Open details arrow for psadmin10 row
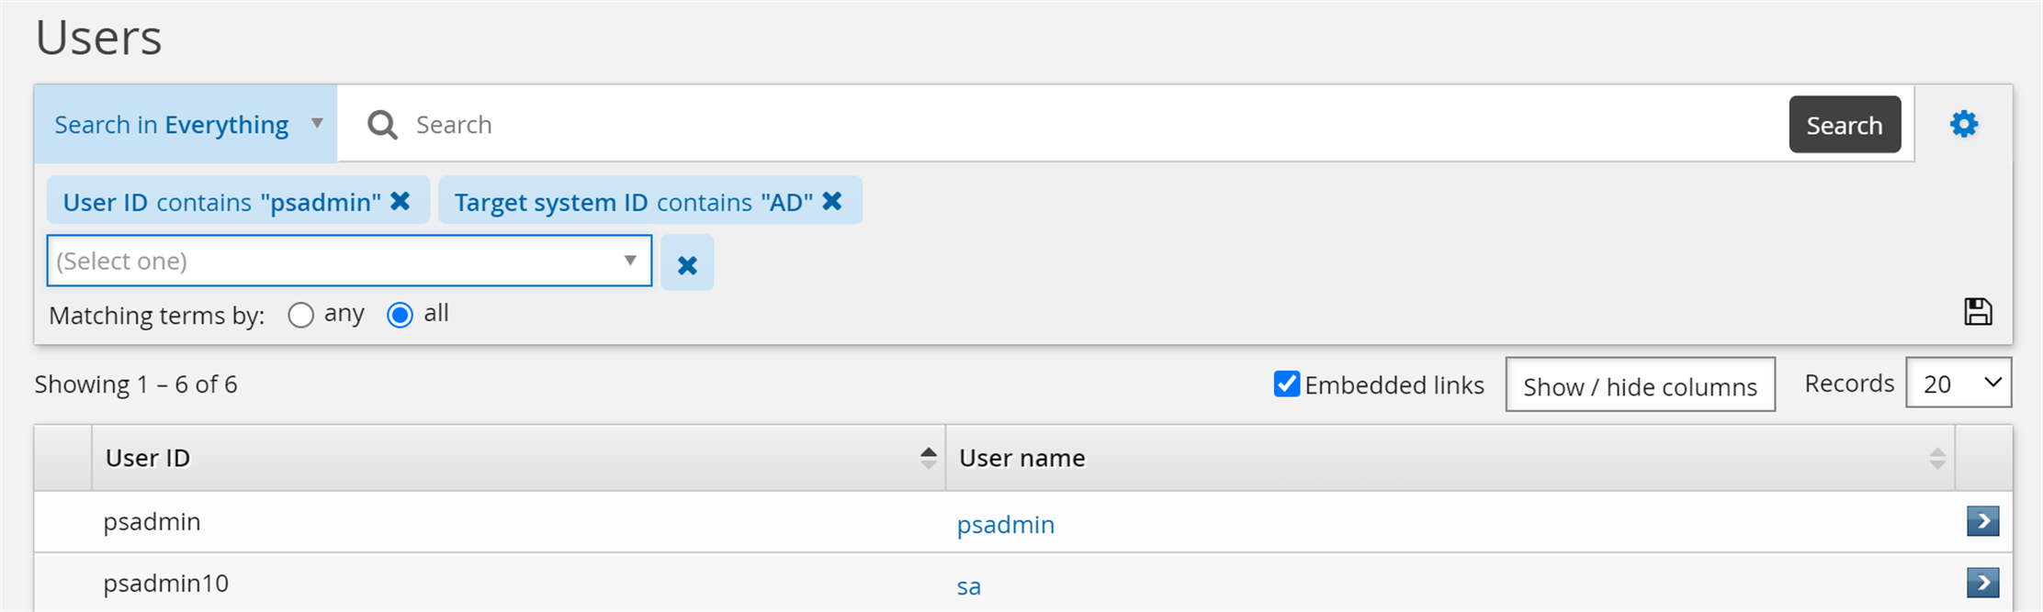The height and width of the screenshot is (612, 2043). tap(1982, 583)
